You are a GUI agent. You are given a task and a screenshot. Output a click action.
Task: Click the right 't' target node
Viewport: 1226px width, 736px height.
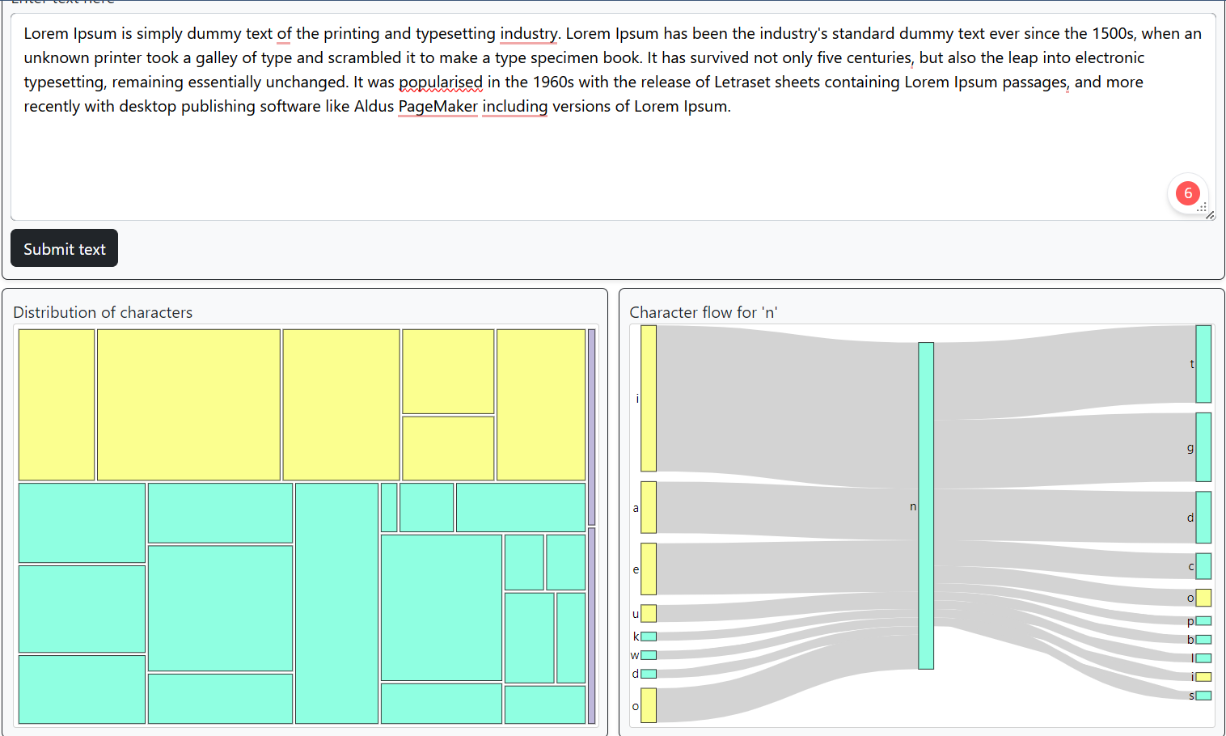point(1203,364)
